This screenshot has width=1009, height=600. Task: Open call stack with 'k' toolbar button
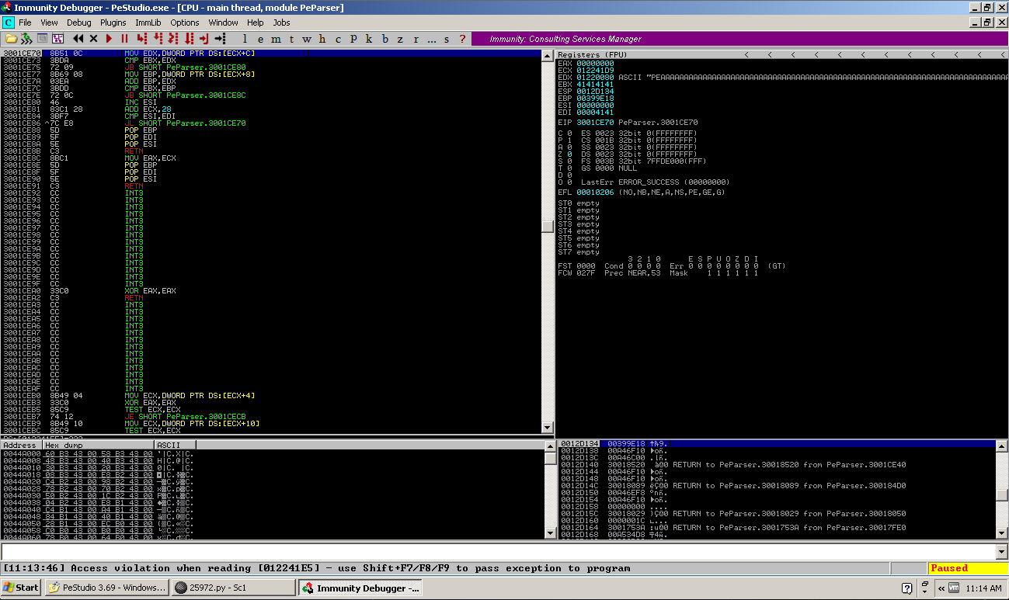[369, 39]
